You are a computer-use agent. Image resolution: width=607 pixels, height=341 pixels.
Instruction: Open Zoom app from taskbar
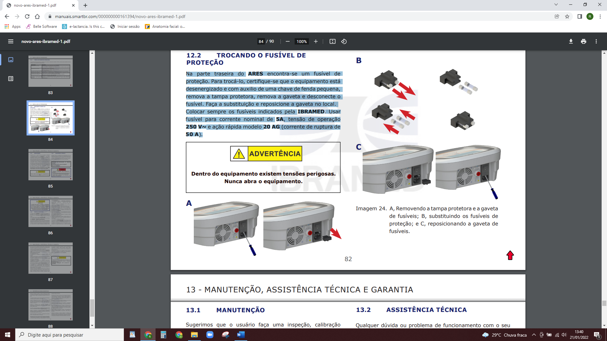(x=210, y=335)
